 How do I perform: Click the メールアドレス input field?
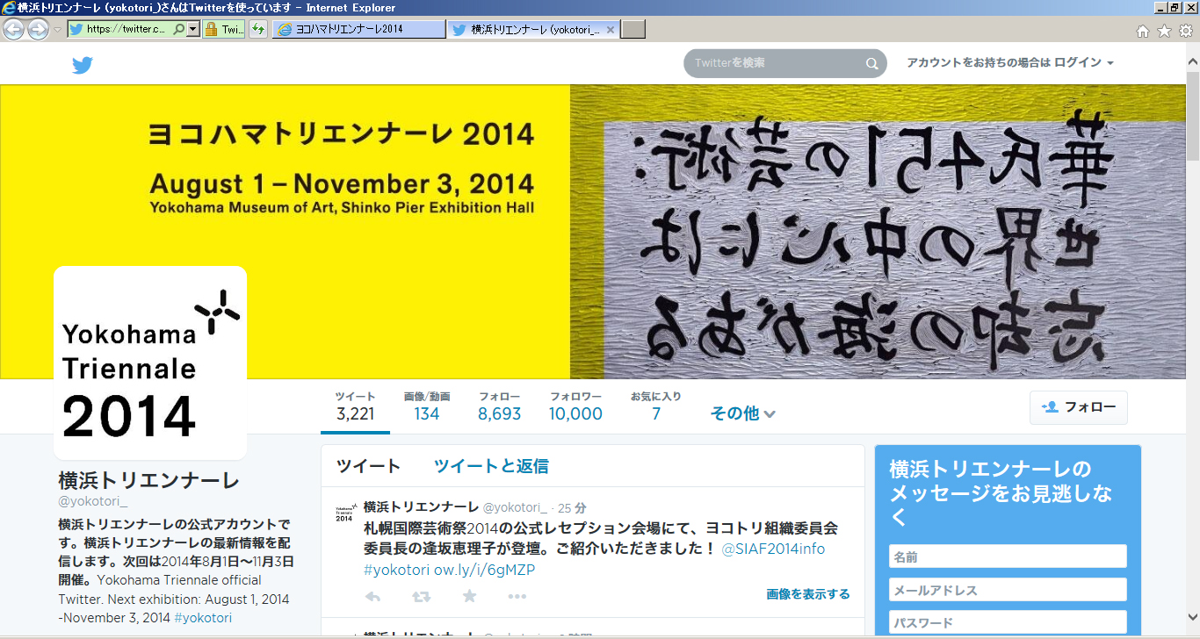[x=1008, y=590]
